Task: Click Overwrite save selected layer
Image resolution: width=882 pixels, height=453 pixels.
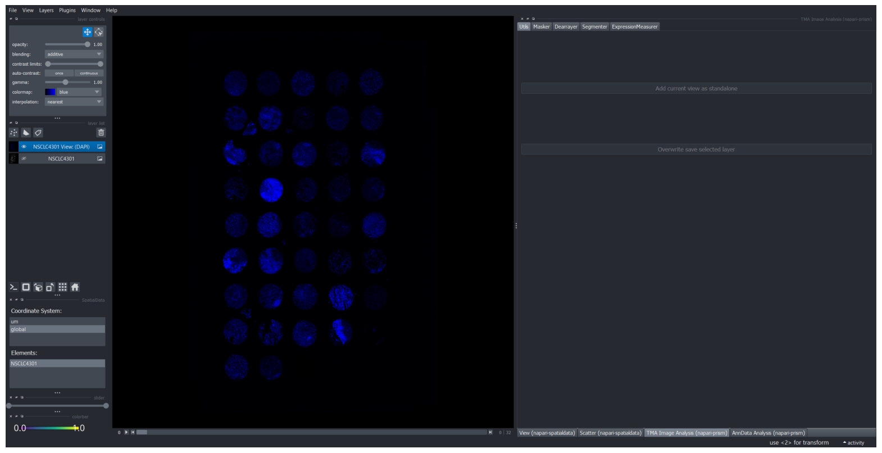Action: coord(696,150)
